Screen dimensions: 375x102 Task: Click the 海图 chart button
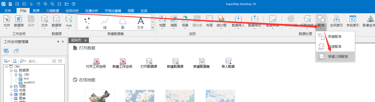coord(174,22)
